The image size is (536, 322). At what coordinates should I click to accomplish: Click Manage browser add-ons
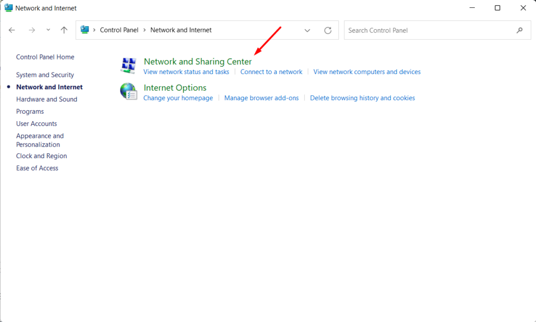tap(261, 98)
